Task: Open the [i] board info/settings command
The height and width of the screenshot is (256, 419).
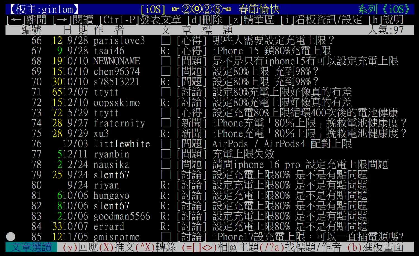Action: 321,20
